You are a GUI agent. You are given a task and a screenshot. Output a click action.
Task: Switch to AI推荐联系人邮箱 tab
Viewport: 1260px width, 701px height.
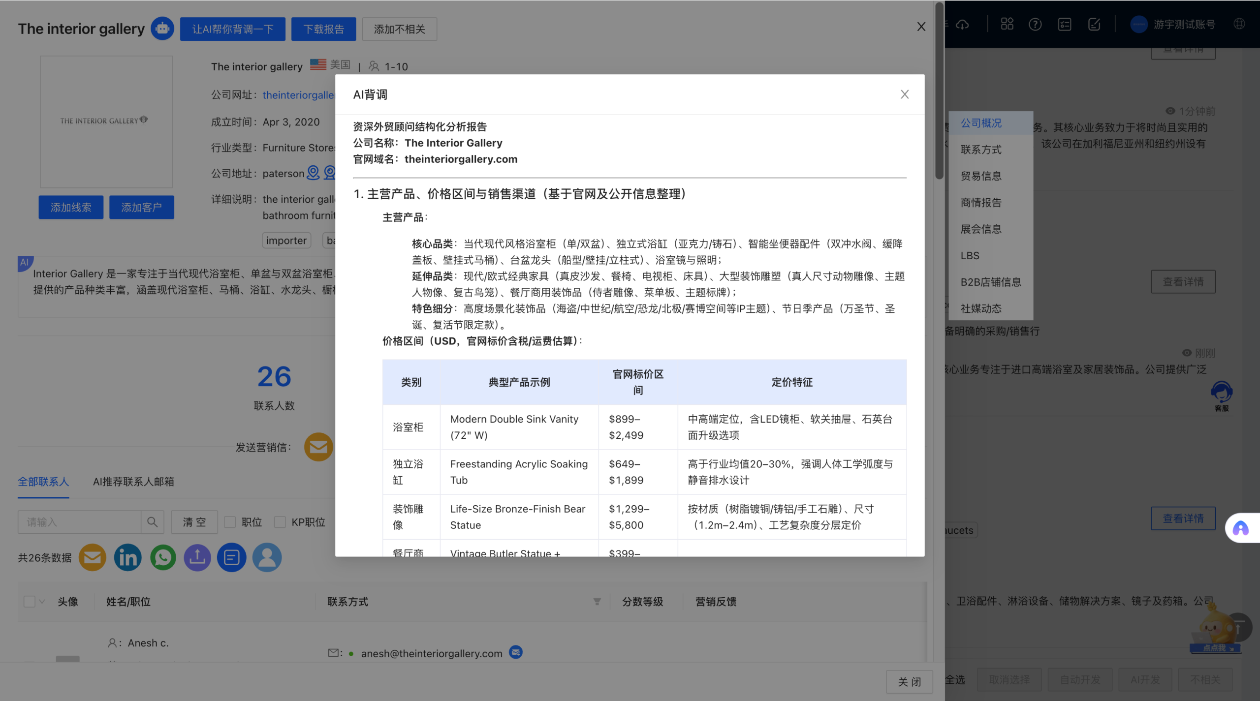(133, 482)
